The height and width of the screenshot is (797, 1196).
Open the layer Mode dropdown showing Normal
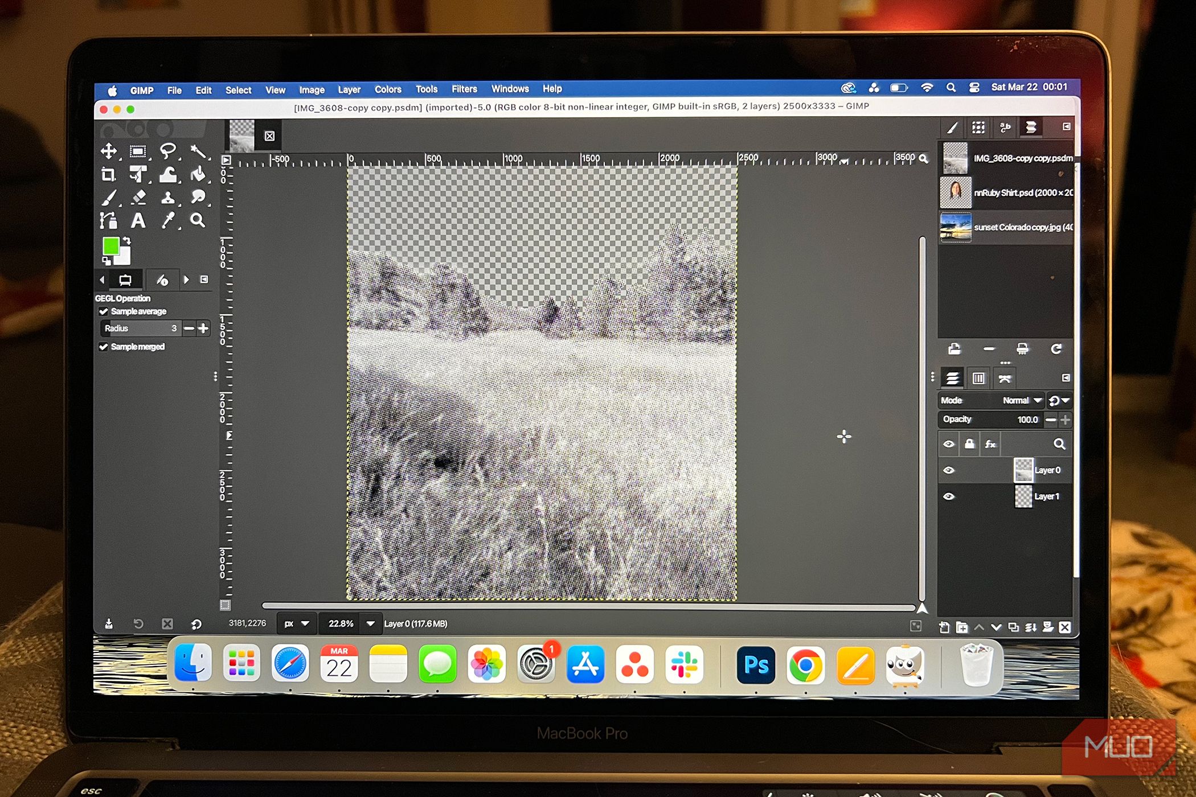[1021, 400]
